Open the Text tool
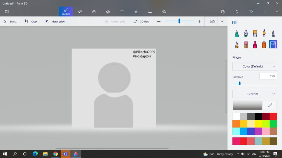Image resolution: width=282 pixels, height=158 pixels. (122, 12)
